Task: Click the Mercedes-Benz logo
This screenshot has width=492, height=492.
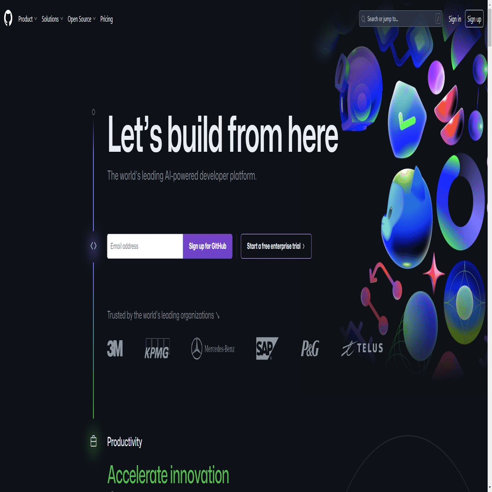Action: tap(213, 348)
